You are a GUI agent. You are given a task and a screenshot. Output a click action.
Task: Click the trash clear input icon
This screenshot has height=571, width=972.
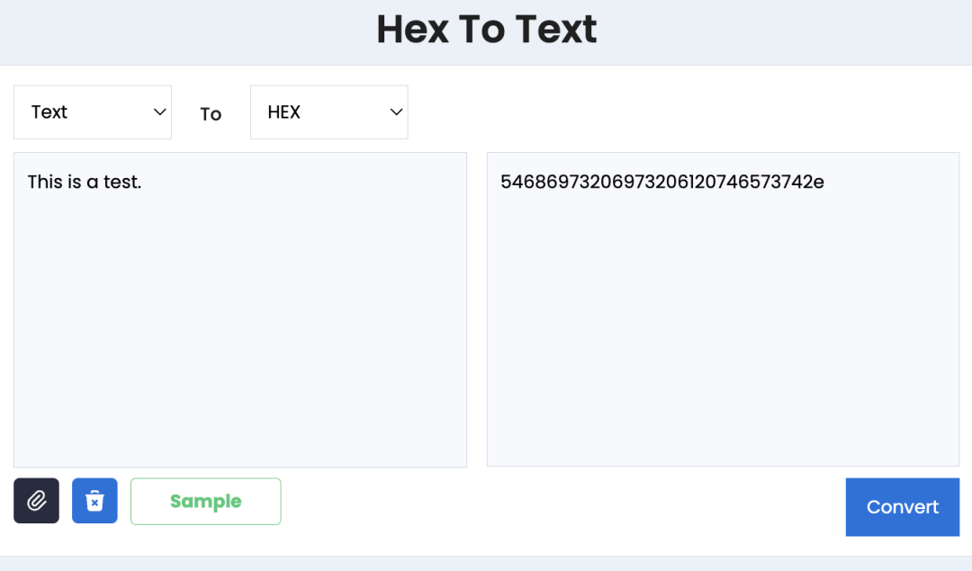pos(94,501)
